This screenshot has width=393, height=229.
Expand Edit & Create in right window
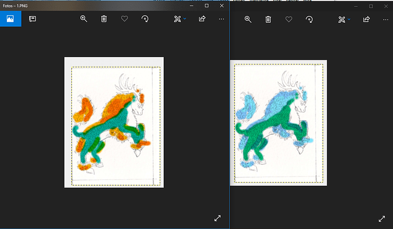pyautogui.click(x=344, y=19)
